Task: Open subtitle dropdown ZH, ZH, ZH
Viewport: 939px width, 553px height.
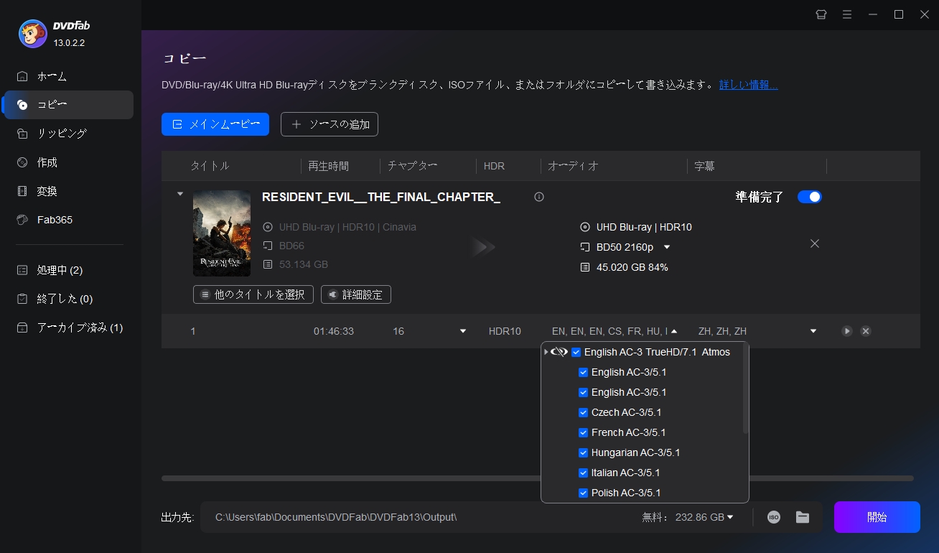Action: coord(813,331)
